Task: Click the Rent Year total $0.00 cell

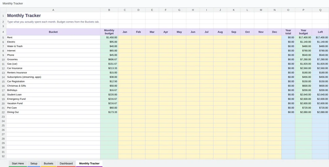Action: 288,38
